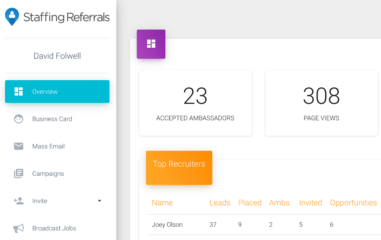This screenshot has width=381, height=240.
Task: Open the Accepted Ambassadors stat card
Action: (x=195, y=103)
